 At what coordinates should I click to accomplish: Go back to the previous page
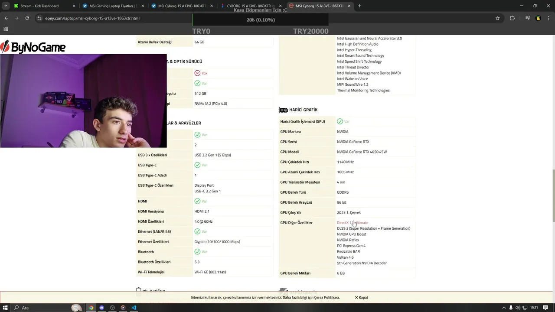click(x=6, y=18)
